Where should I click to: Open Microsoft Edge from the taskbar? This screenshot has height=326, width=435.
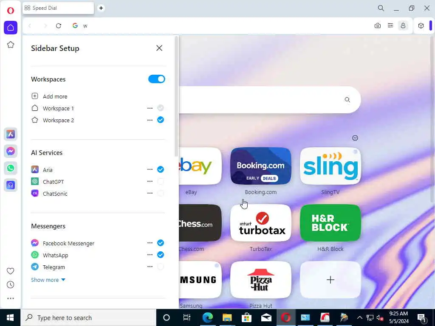point(207,318)
